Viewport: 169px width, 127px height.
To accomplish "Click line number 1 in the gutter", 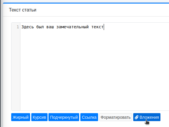I will [x=18, y=27].
